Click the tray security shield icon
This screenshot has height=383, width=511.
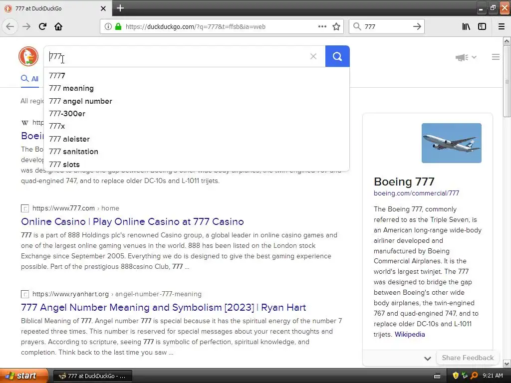[456, 376]
